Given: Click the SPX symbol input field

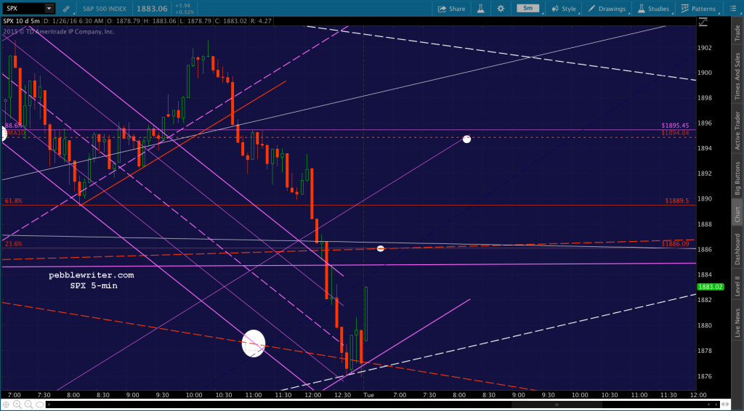Looking at the screenshot, I should [x=25, y=9].
